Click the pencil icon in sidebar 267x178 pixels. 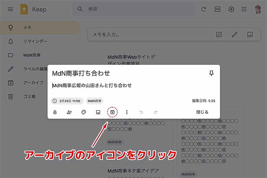point(10,69)
